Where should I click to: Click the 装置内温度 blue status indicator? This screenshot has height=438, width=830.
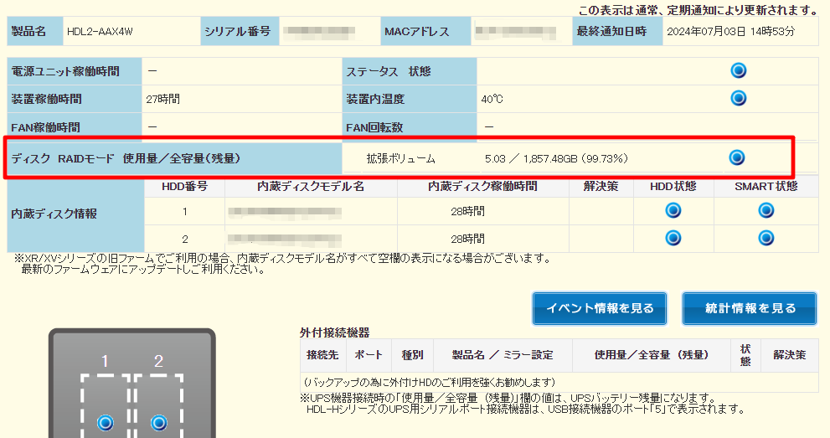pyautogui.click(x=738, y=99)
